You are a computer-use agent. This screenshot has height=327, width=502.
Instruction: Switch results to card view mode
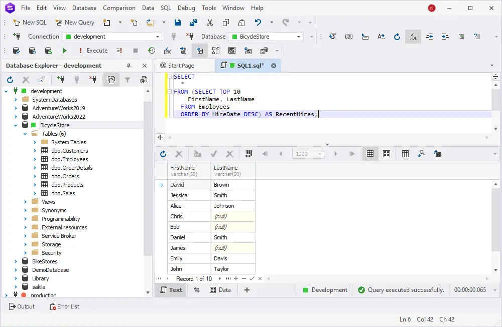387,154
